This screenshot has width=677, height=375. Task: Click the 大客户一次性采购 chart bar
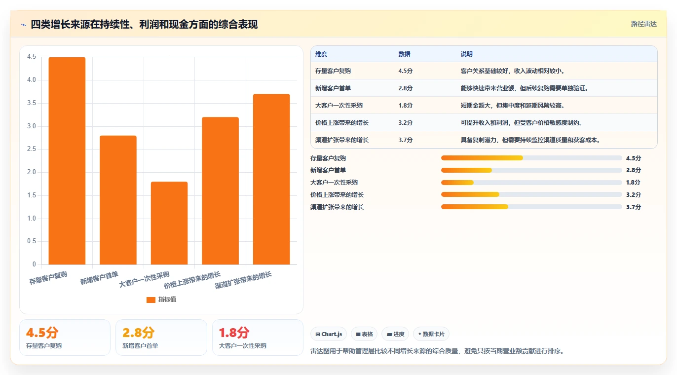[x=169, y=223]
